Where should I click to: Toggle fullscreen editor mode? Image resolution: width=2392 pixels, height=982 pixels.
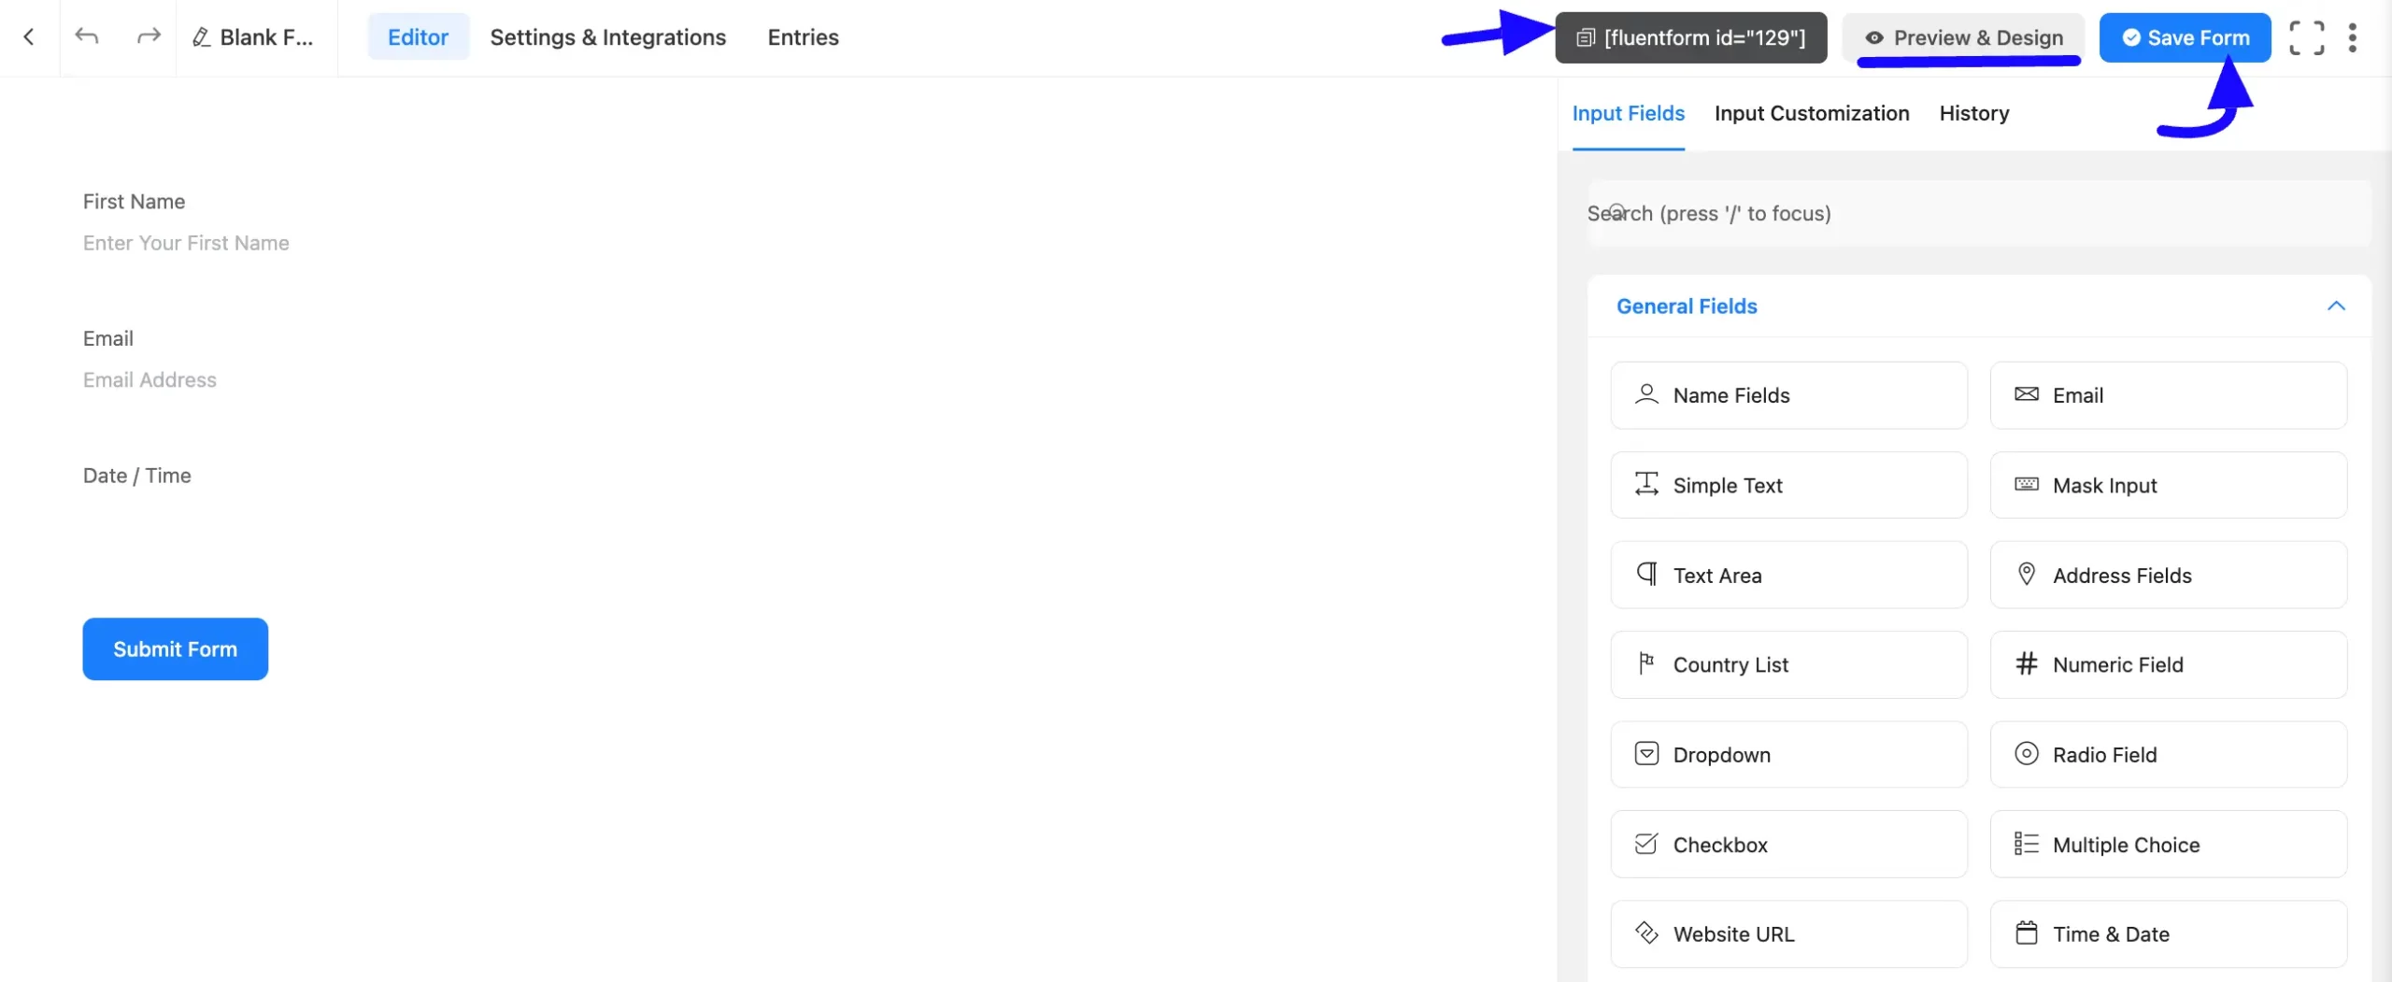[2306, 37]
